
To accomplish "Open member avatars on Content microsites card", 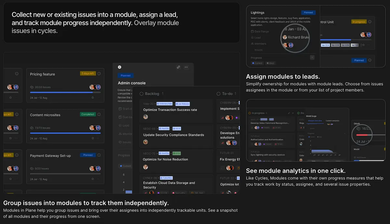I will [95, 128].
